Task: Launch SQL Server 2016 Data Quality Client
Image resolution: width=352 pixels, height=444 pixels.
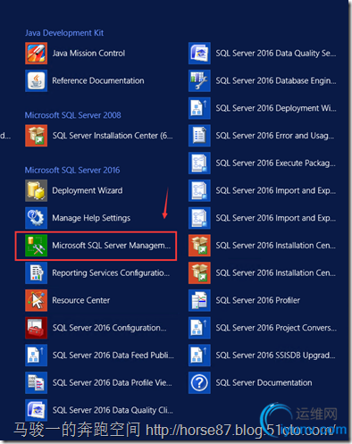Action: (99, 410)
